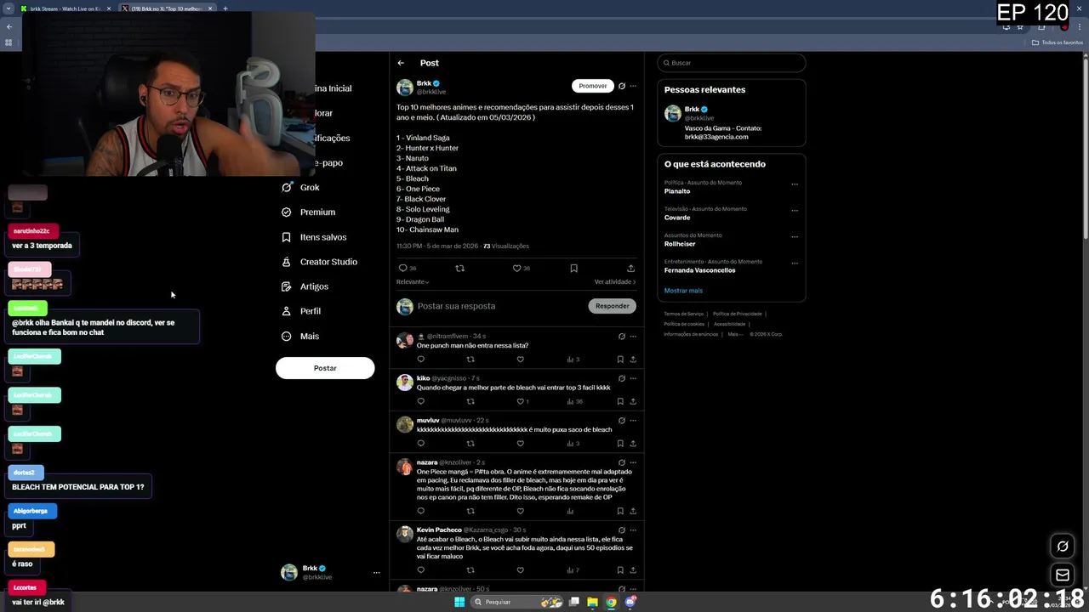This screenshot has width=1089, height=612.
Task: Like Kevin Pacheco's reply
Action: click(x=521, y=570)
